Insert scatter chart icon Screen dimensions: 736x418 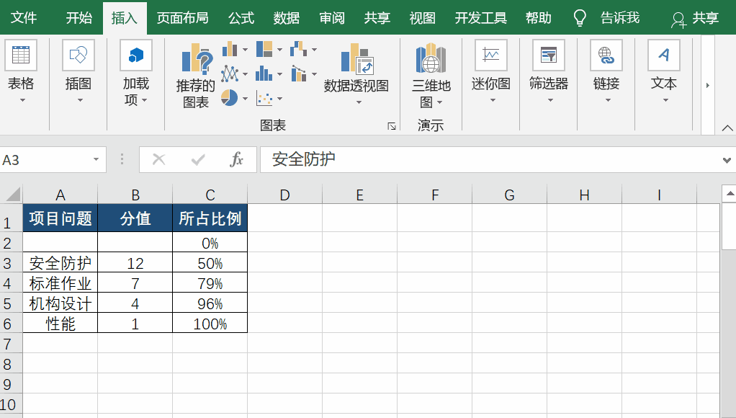point(264,99)
